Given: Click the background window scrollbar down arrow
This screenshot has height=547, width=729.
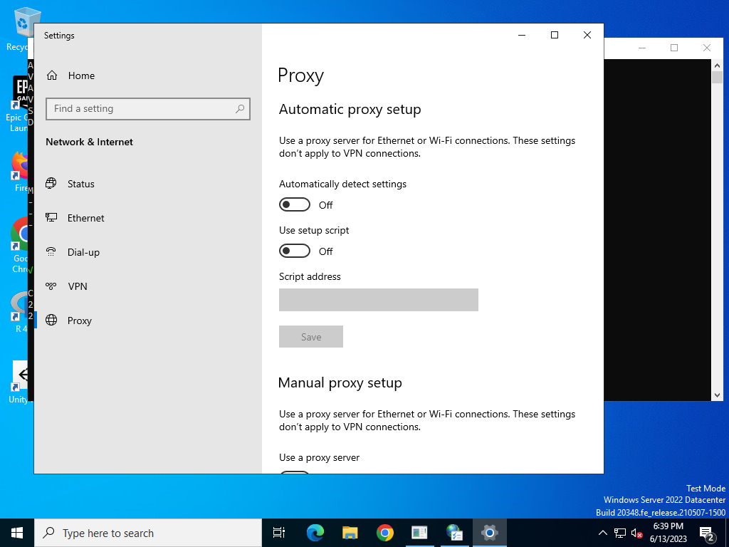Looking at the screenshot, I should pyautogui.click(x=717, y=395).
